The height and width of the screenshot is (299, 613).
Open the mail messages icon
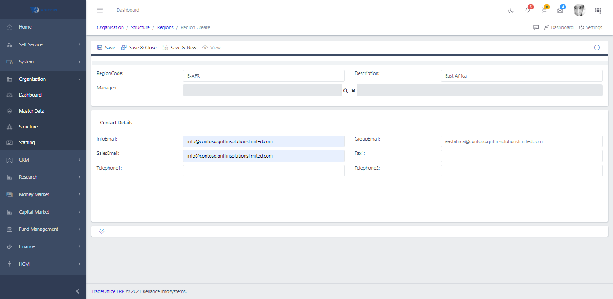click(x=560, y=10)
